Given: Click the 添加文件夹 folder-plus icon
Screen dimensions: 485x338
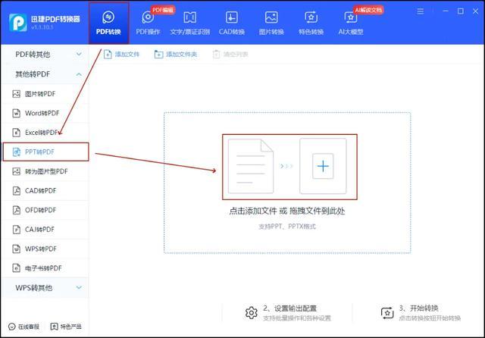Looking at the screenshot, I should pos(158,55).
